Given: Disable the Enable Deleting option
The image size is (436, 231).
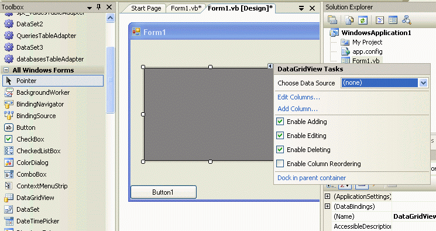Looking at the screenshot, I should pyautogui.click(x=280, y=150).
